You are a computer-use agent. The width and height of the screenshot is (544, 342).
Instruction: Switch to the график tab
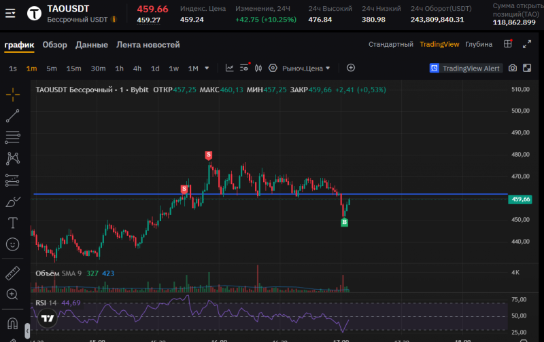pyautogui.click(x=19, y=45)
